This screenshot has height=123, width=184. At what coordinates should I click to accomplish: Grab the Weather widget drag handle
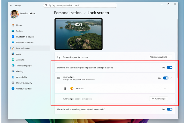point(65,88)
